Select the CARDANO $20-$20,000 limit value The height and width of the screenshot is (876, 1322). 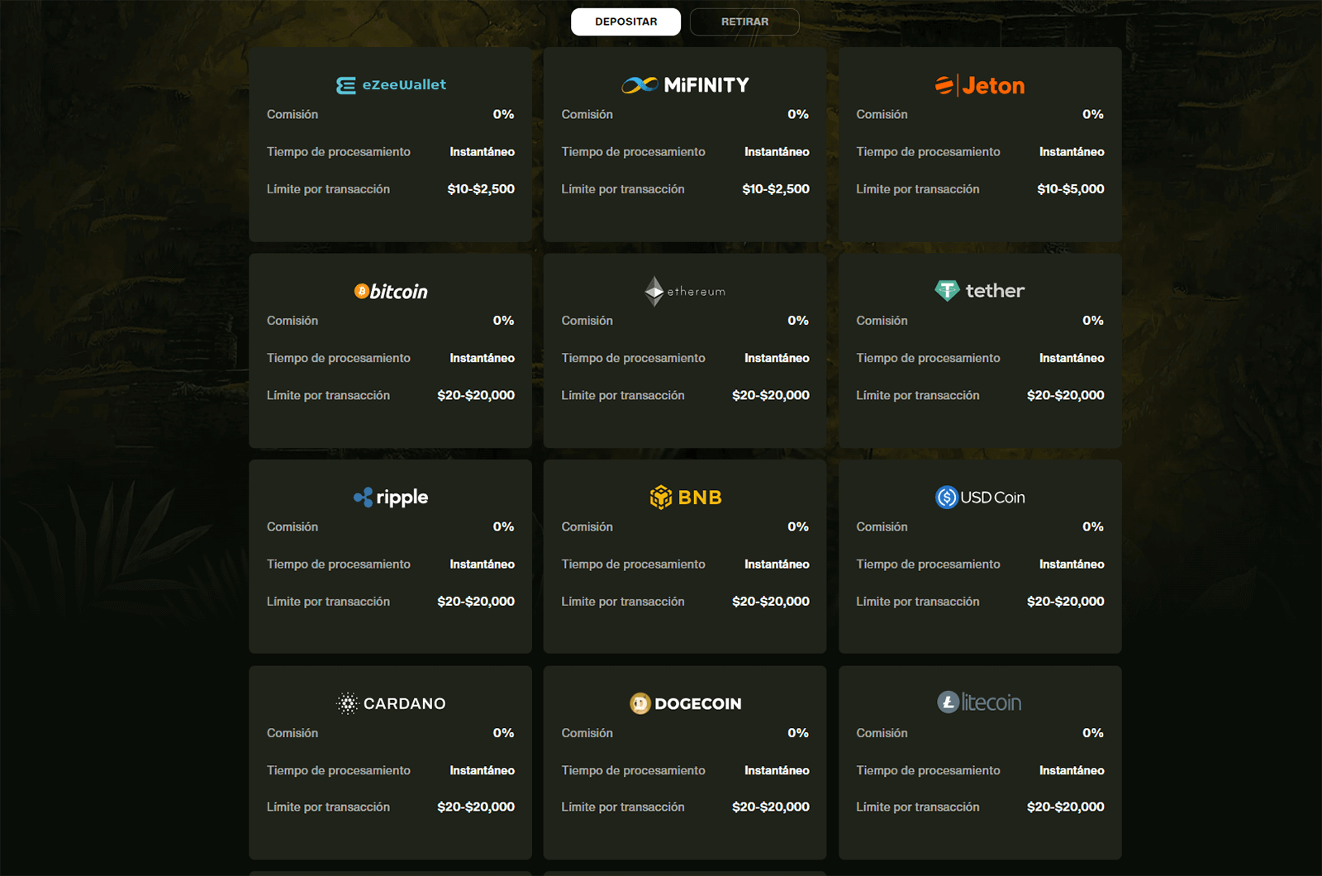click(x=476, y=807)
